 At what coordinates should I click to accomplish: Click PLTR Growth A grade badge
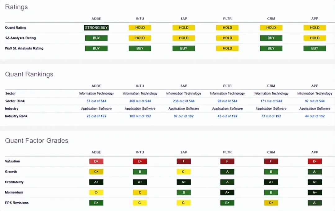tap(227, 172)
